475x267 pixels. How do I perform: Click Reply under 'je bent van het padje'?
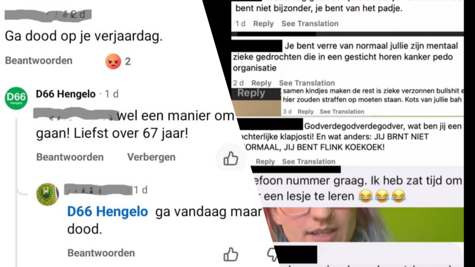click(x=263, y=24)
